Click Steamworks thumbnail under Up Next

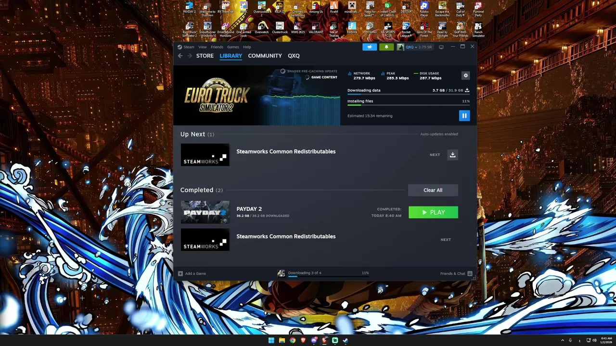[x=205, y=155]
